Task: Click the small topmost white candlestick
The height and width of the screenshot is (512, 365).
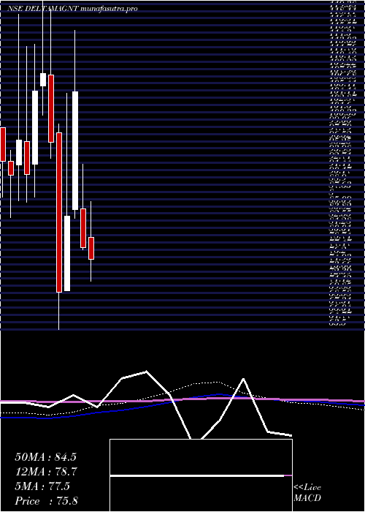Action: point(43,80)
